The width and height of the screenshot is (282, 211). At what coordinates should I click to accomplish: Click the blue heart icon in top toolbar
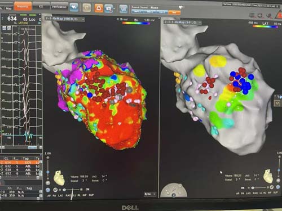pos(74,7)
